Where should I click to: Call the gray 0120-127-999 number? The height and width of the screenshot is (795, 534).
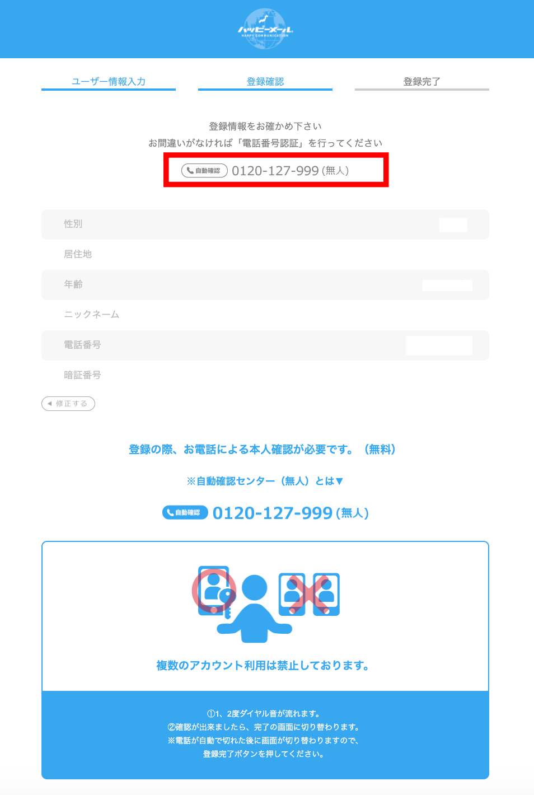(275, 171)
